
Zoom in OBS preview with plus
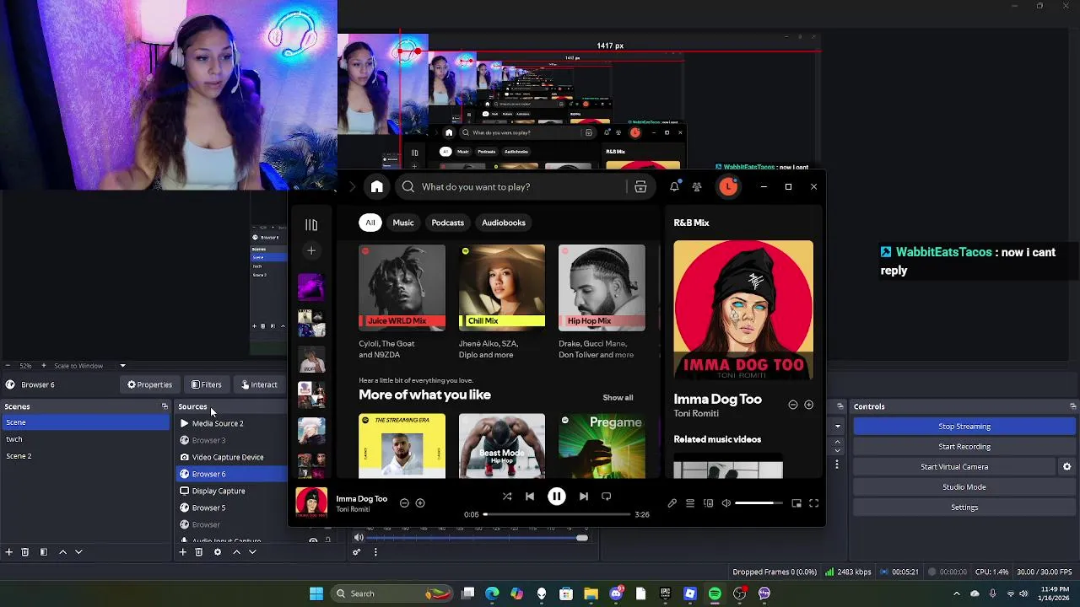coord(44,366)
